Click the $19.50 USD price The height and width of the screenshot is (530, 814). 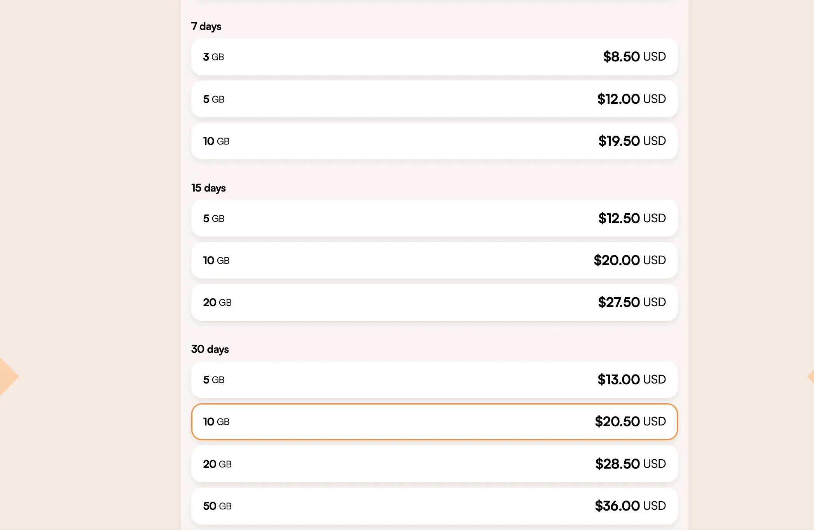pyautogui.click(x=632, y=141)
